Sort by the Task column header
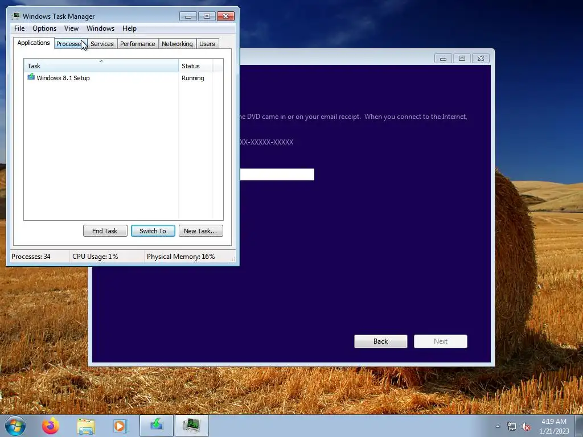This screenshot has width=583, height=437. click(101, 66)
